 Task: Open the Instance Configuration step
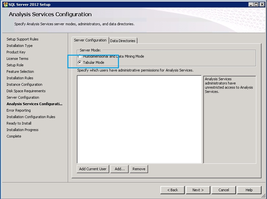[x=24, y=84]
